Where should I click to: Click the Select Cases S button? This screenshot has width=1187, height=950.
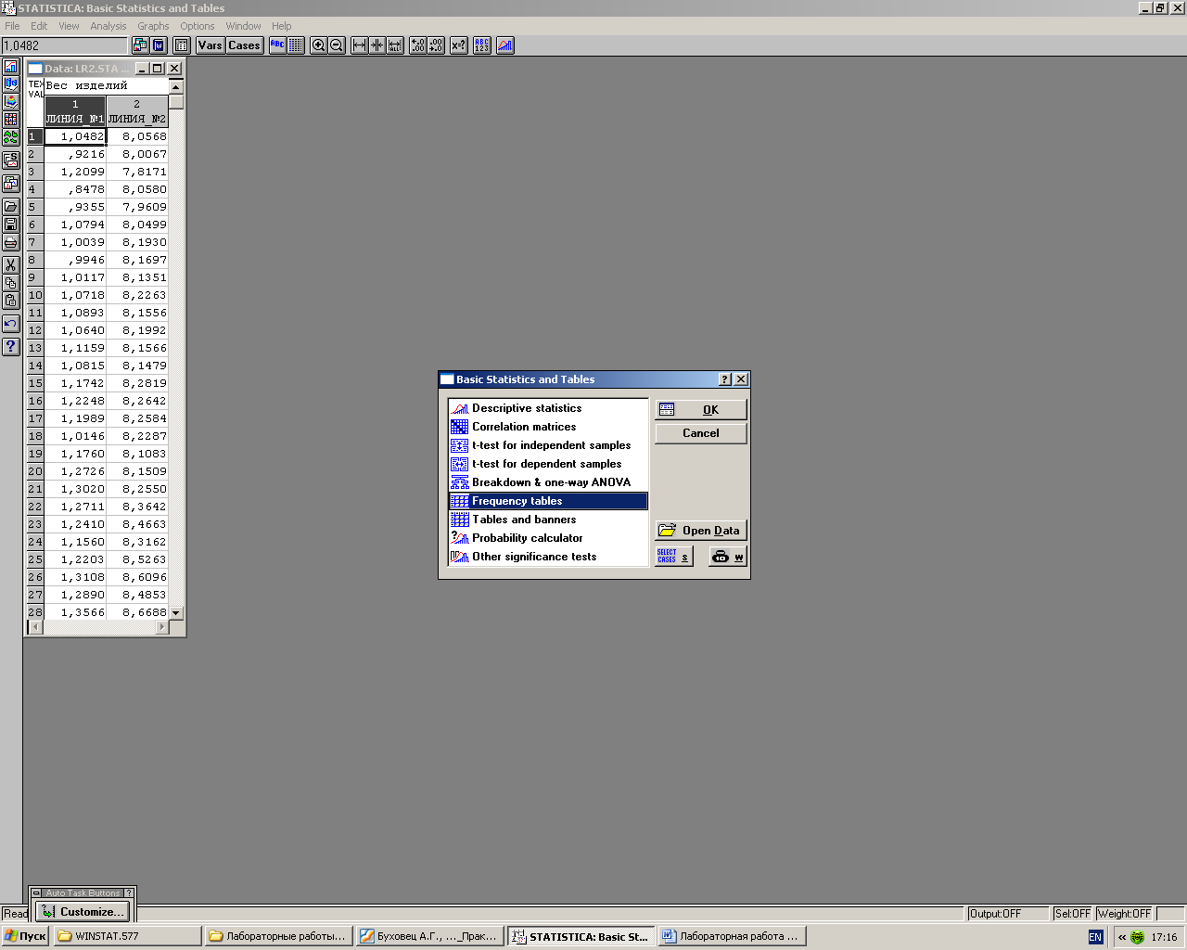[674, 557]
